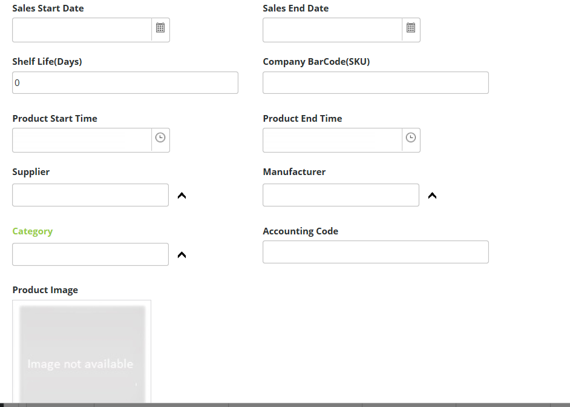Focus the Product End Time text field
Image resolution: width=570 pixels, height=407 pixels.
click(332, 140)
